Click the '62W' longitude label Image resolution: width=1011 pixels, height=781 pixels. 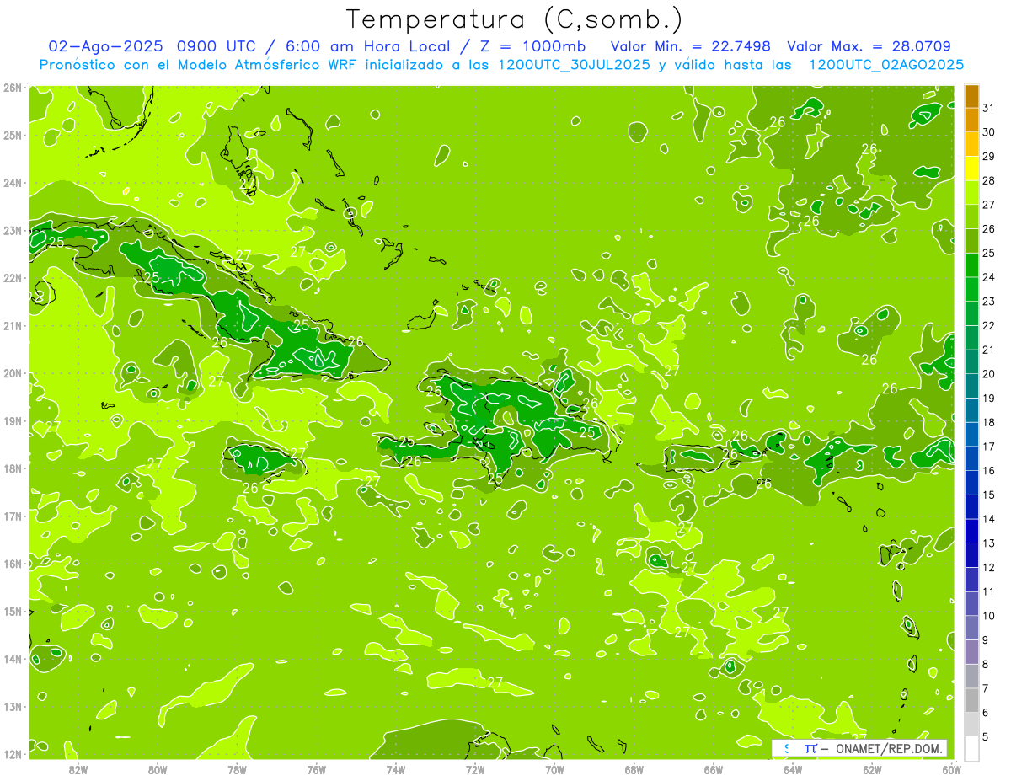tap(872, 768)
